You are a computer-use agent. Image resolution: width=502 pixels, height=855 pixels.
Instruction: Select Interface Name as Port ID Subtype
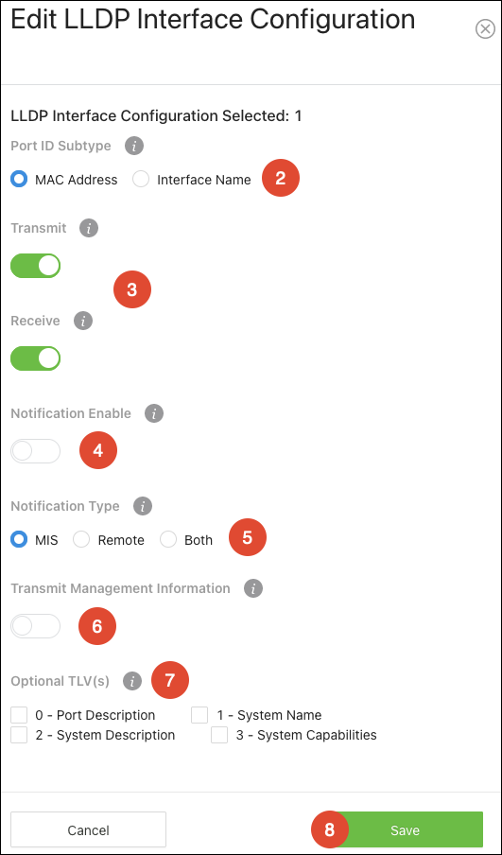pos(141,180)
